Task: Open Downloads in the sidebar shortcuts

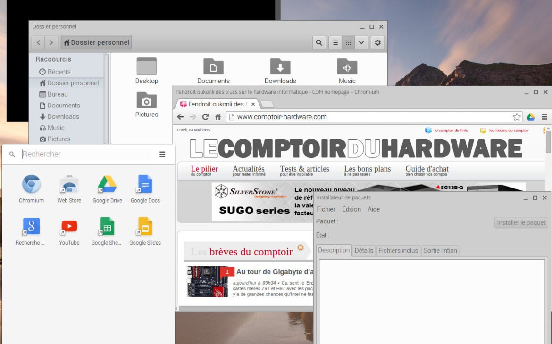Action: (x=63, y=116)
